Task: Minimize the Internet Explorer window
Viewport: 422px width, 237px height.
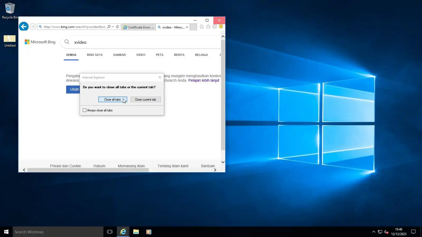Action: [x=195, y=20]
